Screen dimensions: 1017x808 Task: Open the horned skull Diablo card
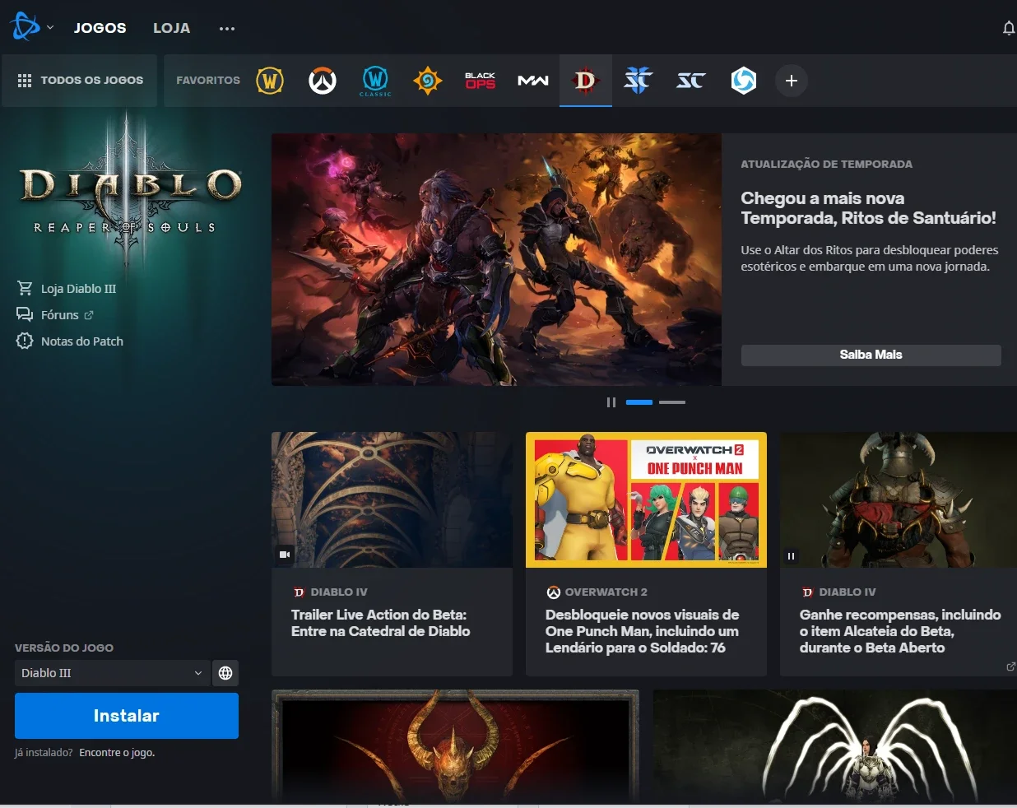tap(455, 747)
